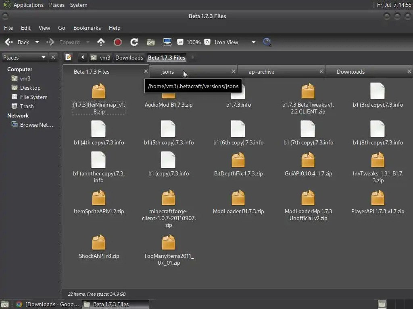Select the b1.7.3 BetaTweaks CLIENT.zip archive
The image size is (413, 309).
pyautogui.click(x=308, y=91)
